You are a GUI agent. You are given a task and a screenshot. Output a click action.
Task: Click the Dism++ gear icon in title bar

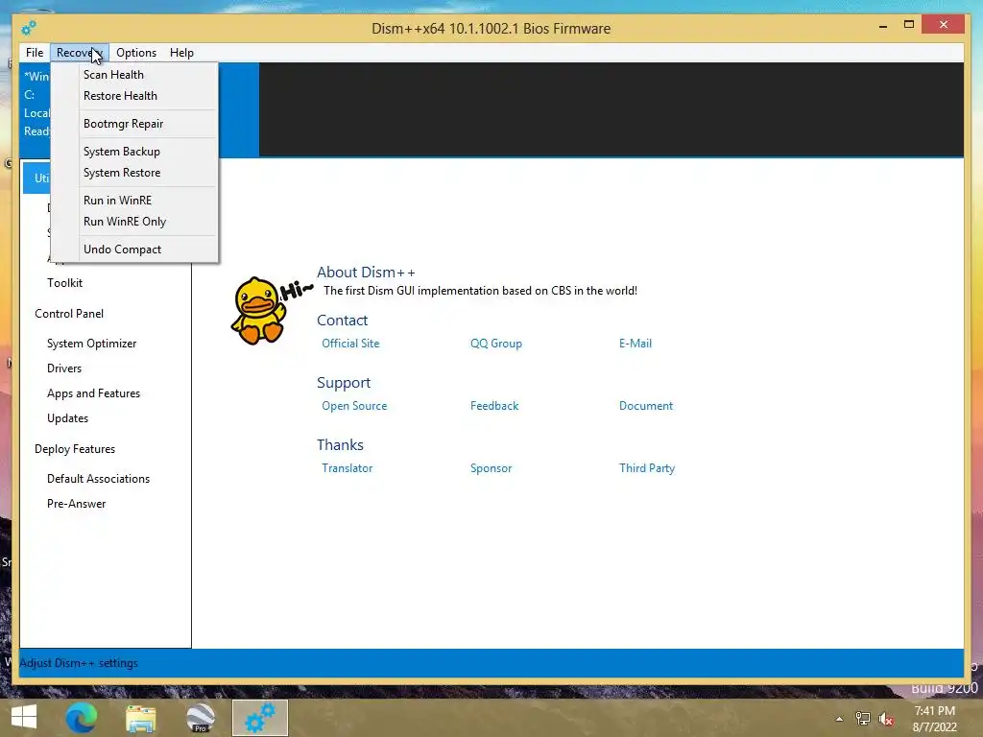28,28
